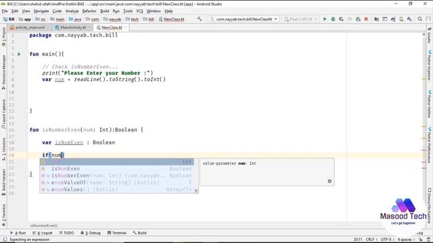Open the Build Variants side panel
The width and height of the screenshot is (433, 243).
3,182
